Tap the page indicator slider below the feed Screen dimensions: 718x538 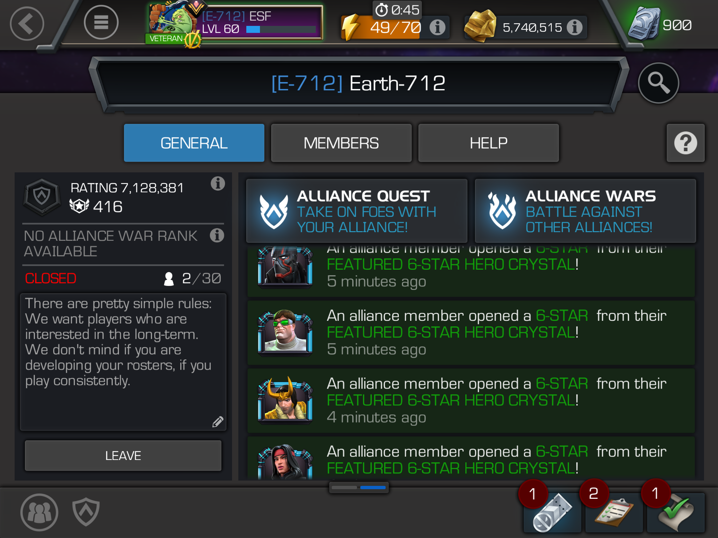pos(359,488)
